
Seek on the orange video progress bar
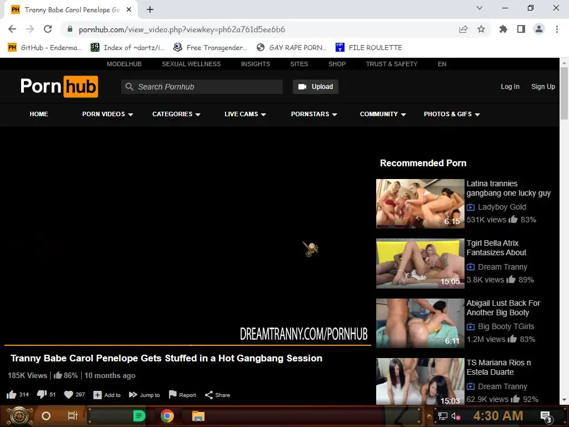pyautogui.click(x=188, y=345)
